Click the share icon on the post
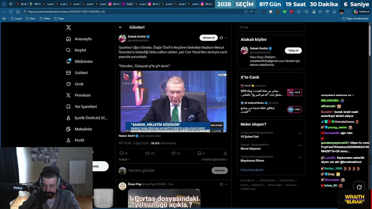 tap(225, 153)
